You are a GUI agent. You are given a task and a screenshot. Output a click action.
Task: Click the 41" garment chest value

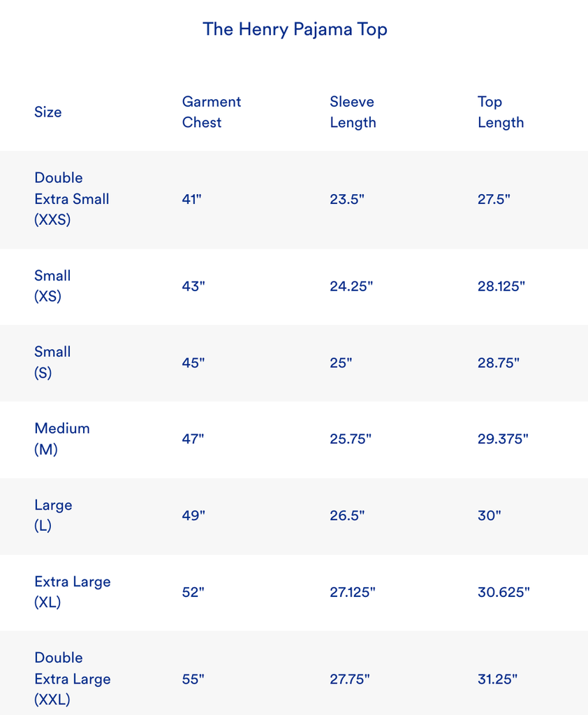coord(191,199)
